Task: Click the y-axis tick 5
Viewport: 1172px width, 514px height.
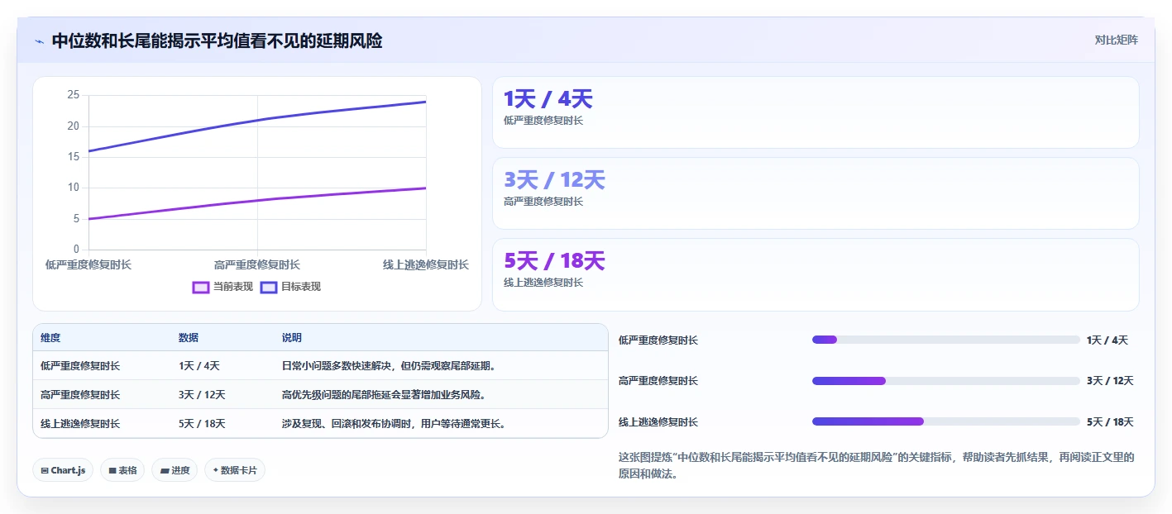Action: pyautogui.click(x=76, y=219)
